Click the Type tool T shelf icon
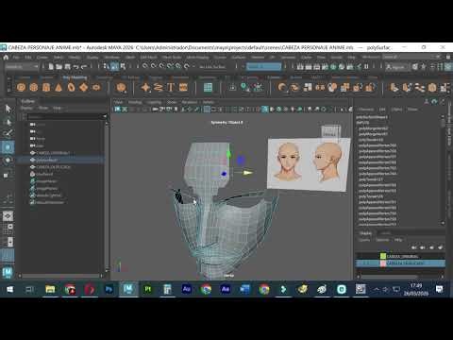 (171, 87)
